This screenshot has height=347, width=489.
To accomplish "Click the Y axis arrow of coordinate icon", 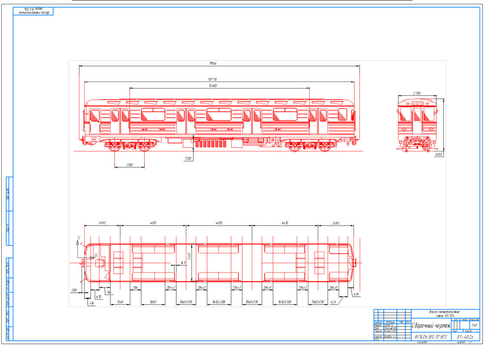I will 78,242.
